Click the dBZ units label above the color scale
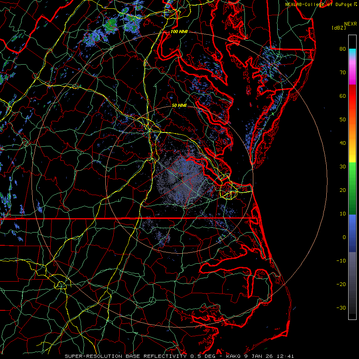This screenshot has height=359, width=359. [x=339, y=28]
